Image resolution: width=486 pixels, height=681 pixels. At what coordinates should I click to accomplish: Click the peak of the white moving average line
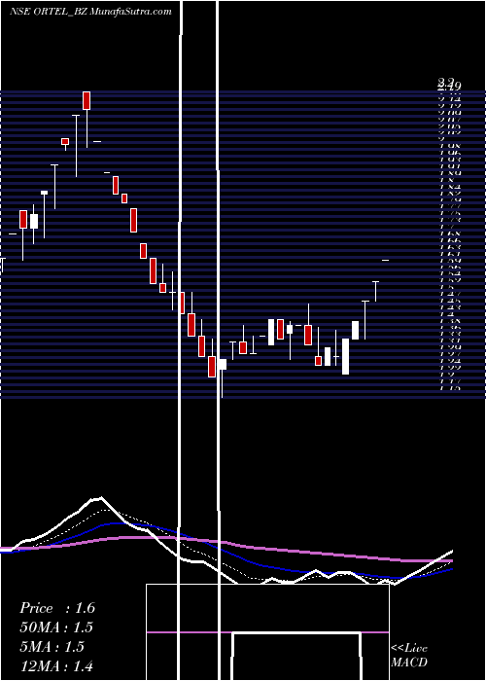[101, 498]
